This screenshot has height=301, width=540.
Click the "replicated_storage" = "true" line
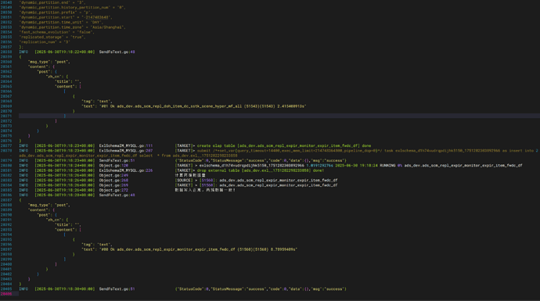[52, 38]
